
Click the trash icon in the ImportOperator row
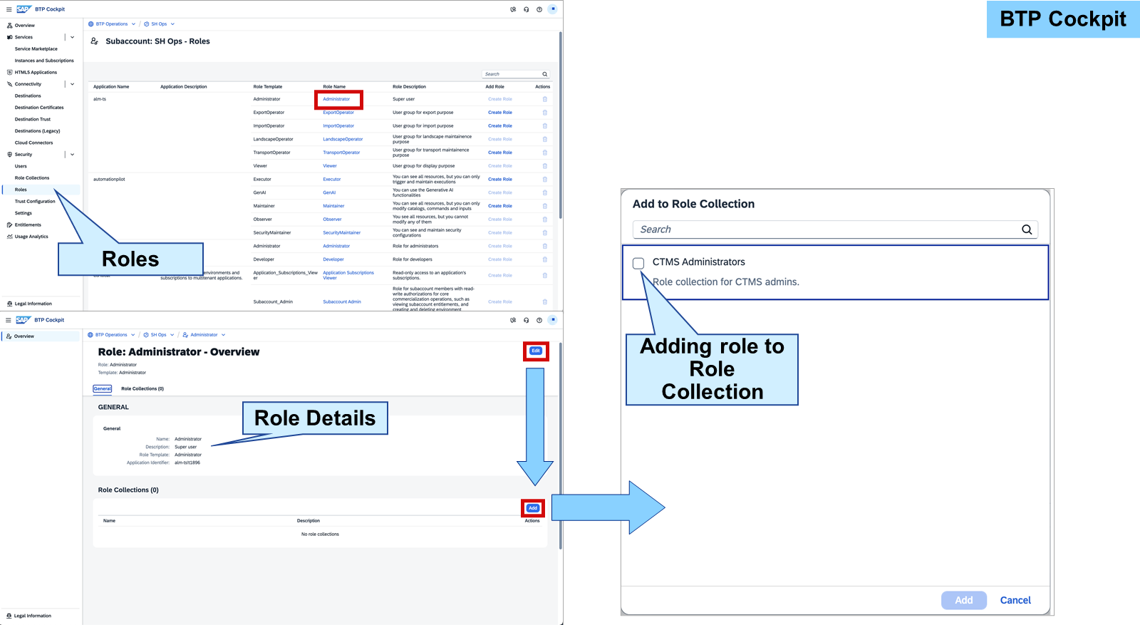(545, 126)
